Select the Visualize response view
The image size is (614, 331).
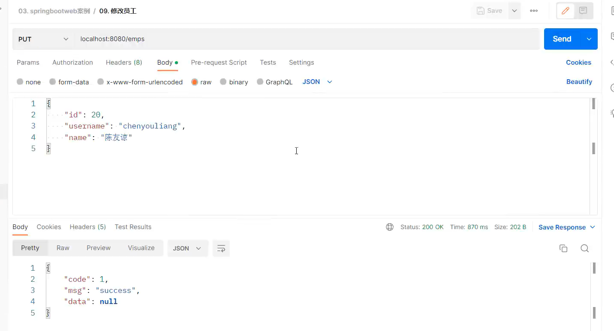(x=141, y=248)
